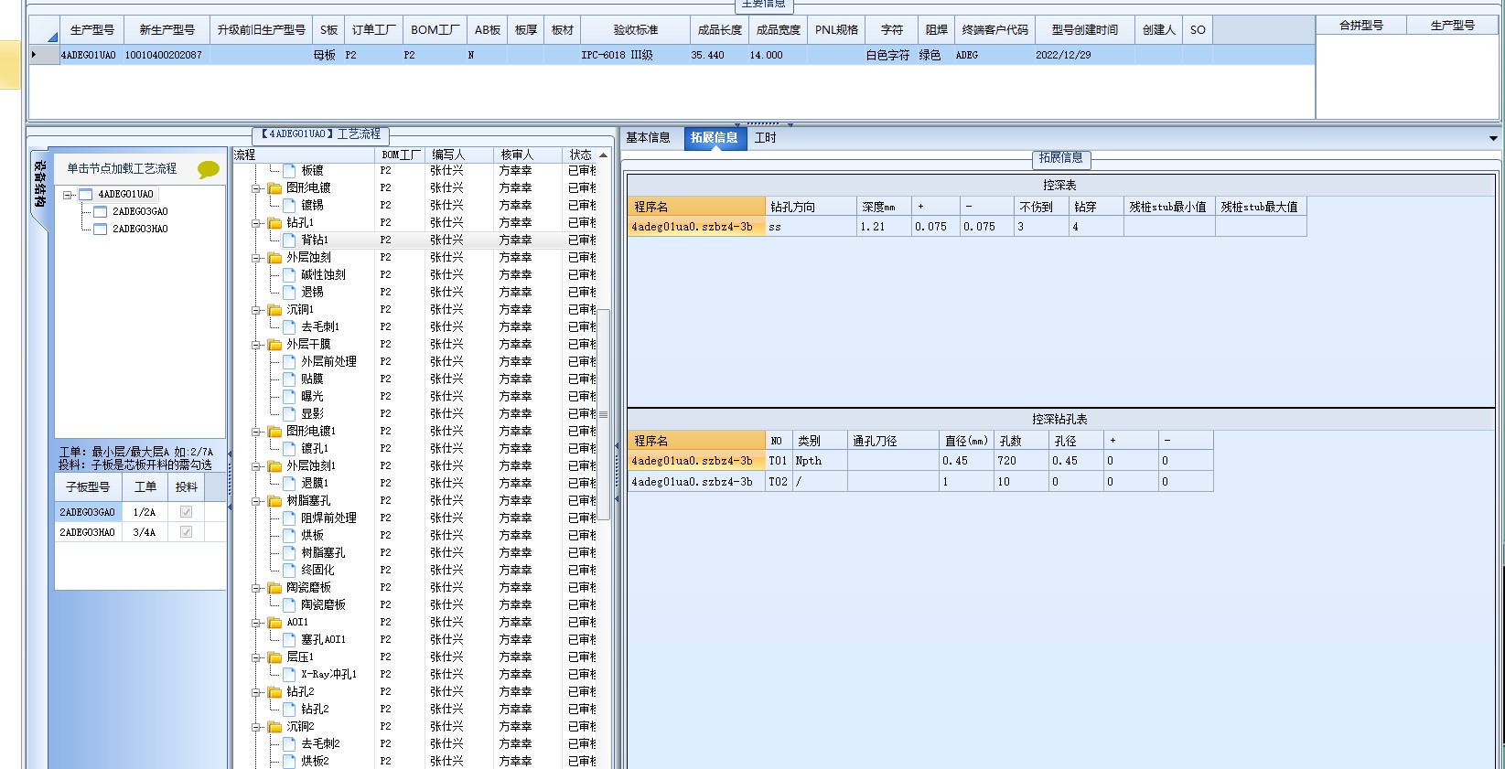This screenshot has width=1505, height=769.
Task: Click the 2ADEG03HA0 node icon in structure tree
Action: pos(101,229)
